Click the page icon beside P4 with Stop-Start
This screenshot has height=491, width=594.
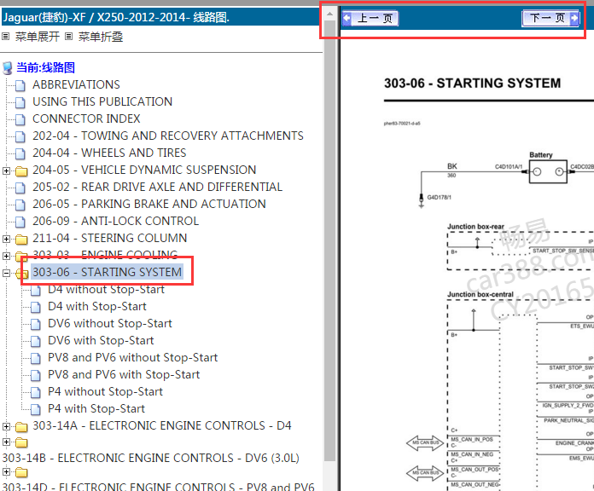click(36, 409)
